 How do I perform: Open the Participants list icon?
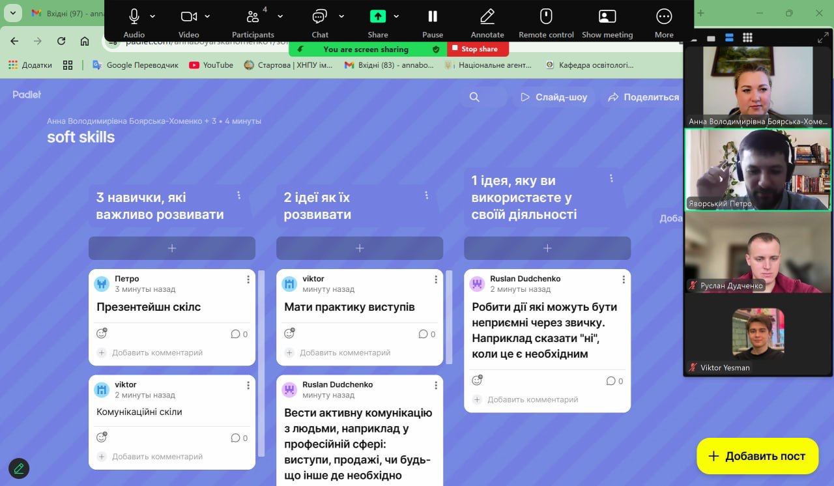253,17
